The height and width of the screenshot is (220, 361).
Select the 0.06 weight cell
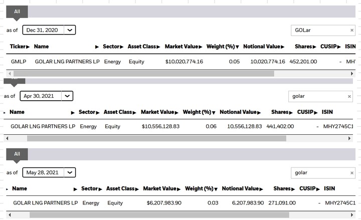[x=211, y=126]
